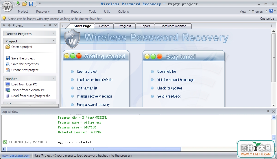The image size is (277, 159).
Task: Click Check for updates link
Action: pyautogui.click(x=170, y=88)
